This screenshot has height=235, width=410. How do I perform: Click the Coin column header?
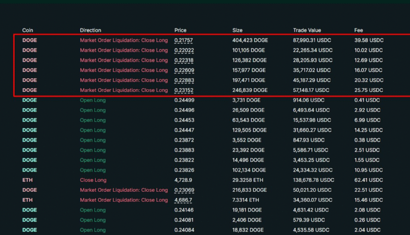pyautogui.click(x=27, y=30)
